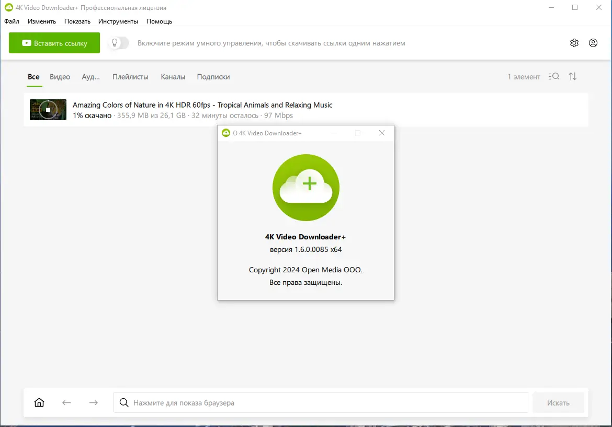Viewport: 612px width, 427px height.
Task: Click the browser back arrow
Action: pyautogui.click(x=66, y=402)
